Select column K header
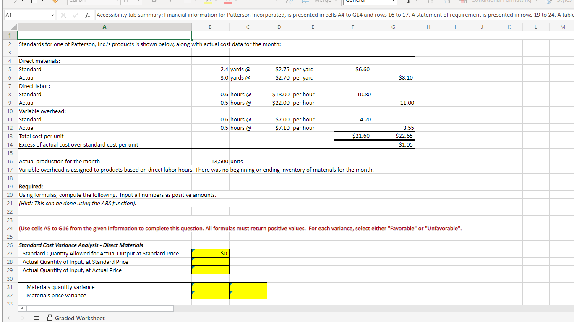 click(x=508, y=27)
